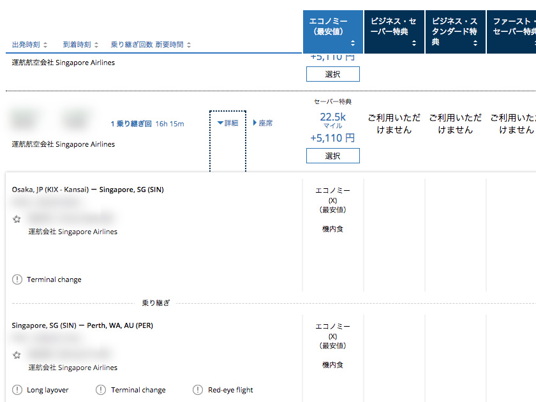
Task: Sort by 乗り継ぎ回数 column heading
Action: 131,45
